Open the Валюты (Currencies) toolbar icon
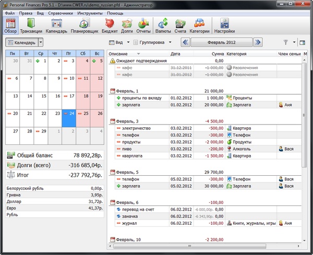The height and width of the screenshot is (255, 313). tap(163, 25)
